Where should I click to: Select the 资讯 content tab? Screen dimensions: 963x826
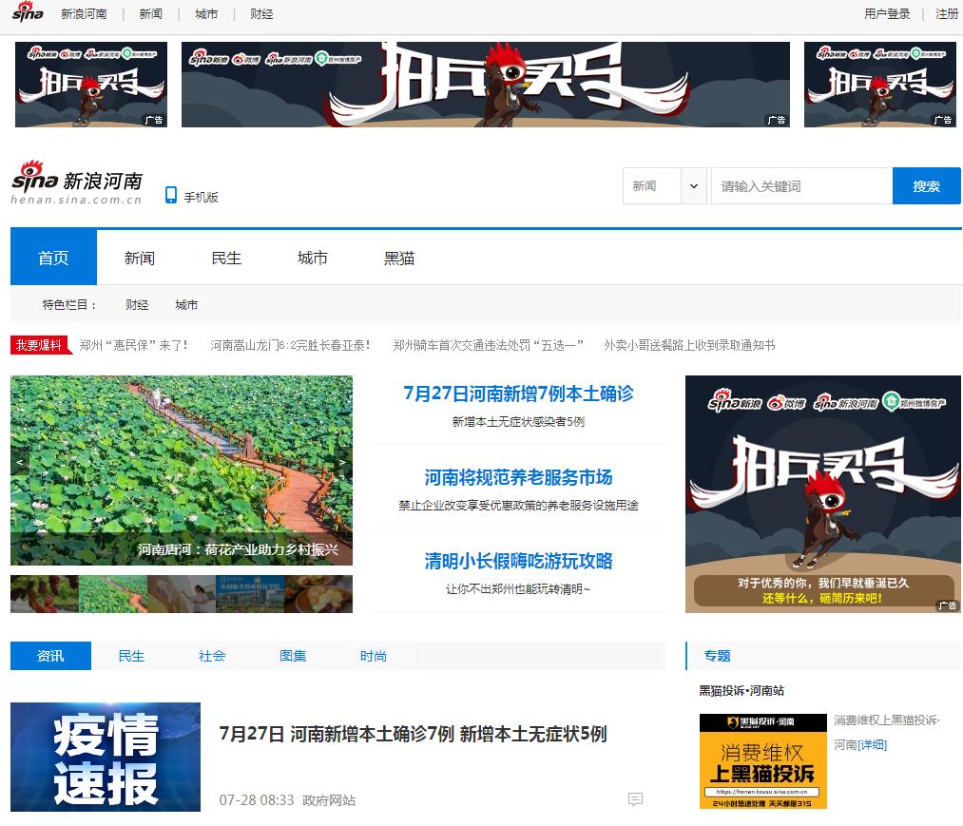(50, 656)
